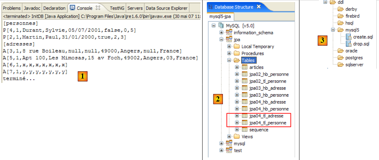Click the information_schema schema icon
The height and width of the screenshot is (160, 379).
coord(229,33)
